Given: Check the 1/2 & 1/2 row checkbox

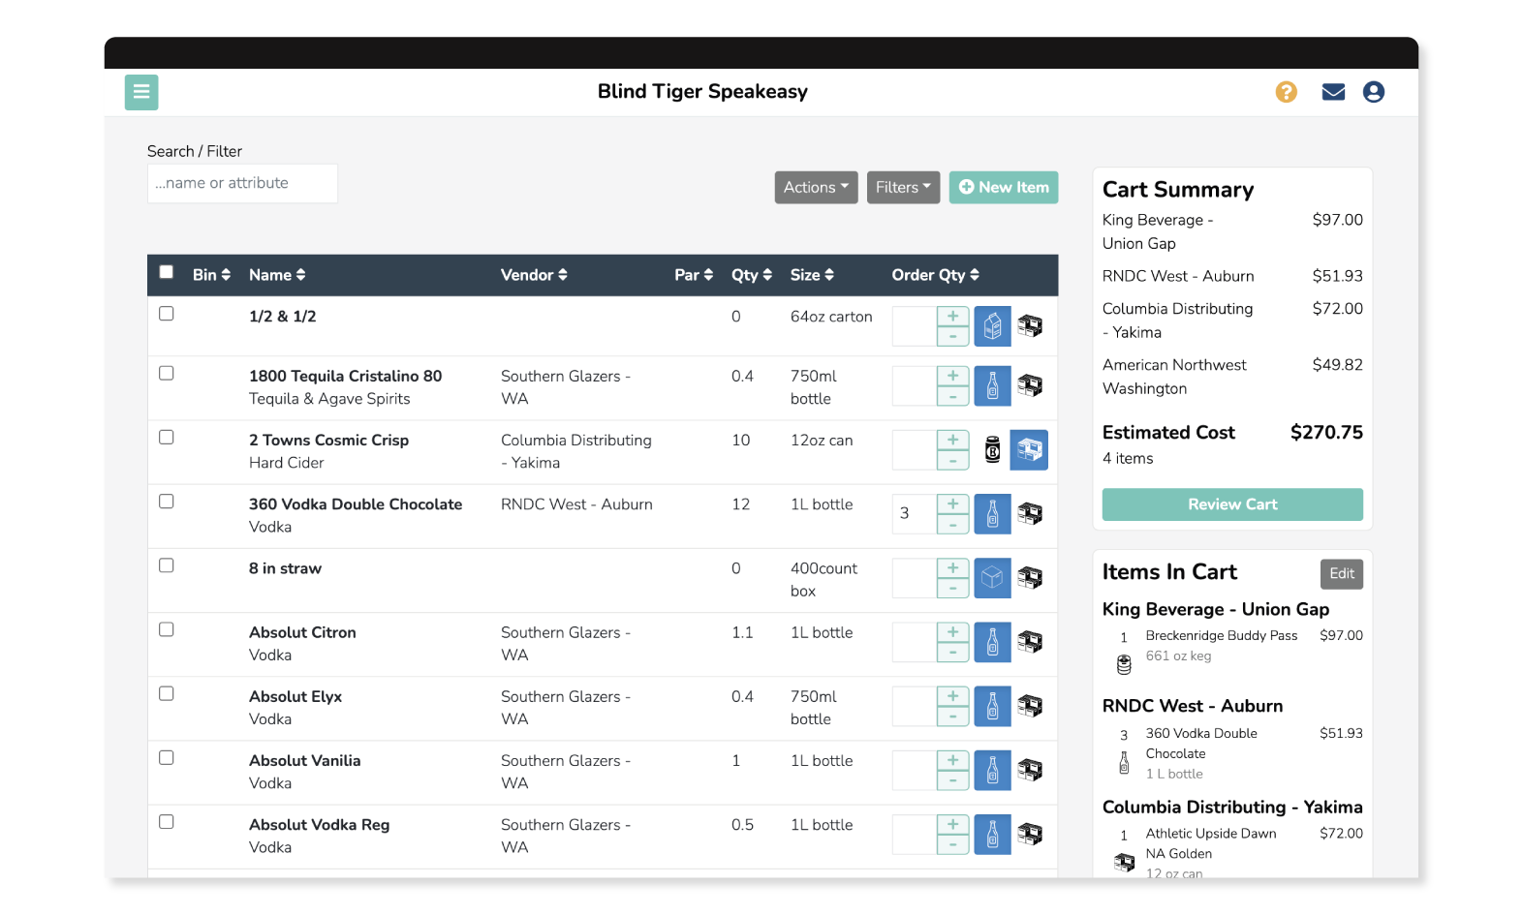Looking at the screenshot, I should coord(167,314).
